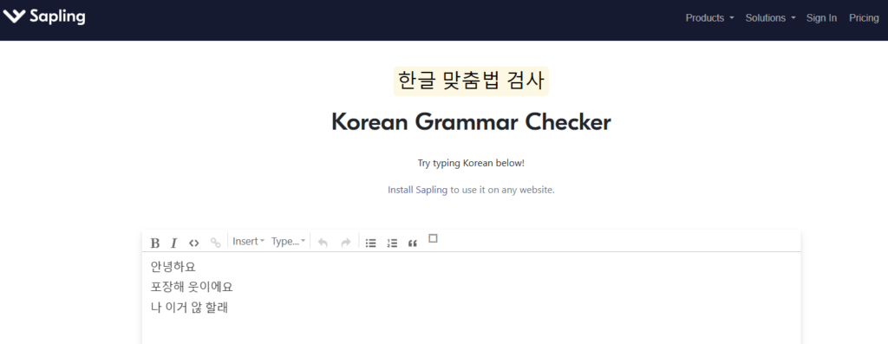Click the redo arrow icon

tap(345, 243)
